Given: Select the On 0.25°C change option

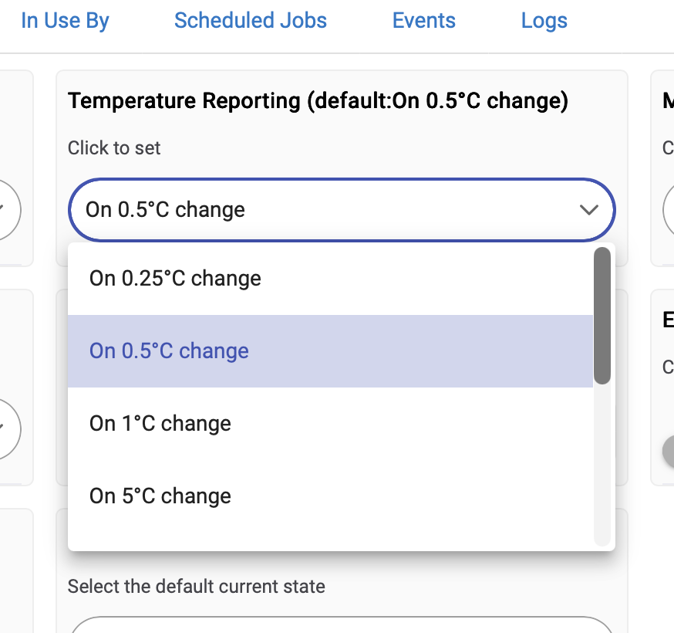Looking at the screenshot, I should (x=175, y=279).
